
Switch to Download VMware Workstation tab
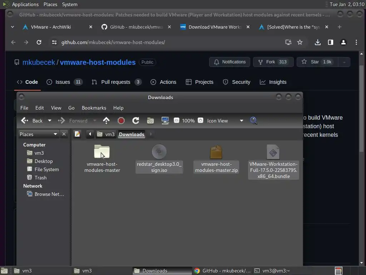point(211,27)
